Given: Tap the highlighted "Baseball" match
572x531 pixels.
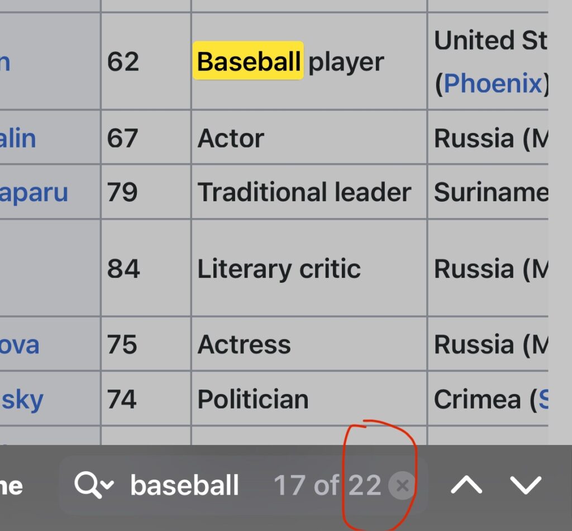Looking at the screenshot, I should tap(249, 61).
